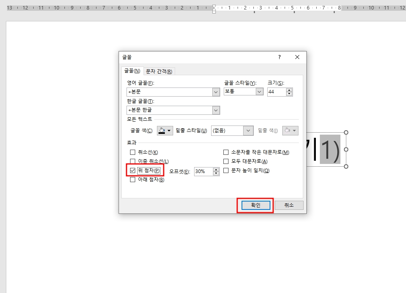Viewport: 406px width, 293px height.
Task: Check the 문자 높이 일치 option
Action: coord(226,171)
